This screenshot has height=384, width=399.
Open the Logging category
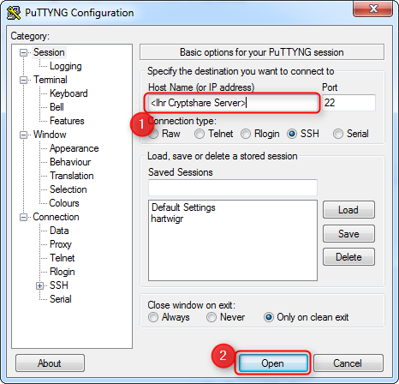(x=66, y=66)
